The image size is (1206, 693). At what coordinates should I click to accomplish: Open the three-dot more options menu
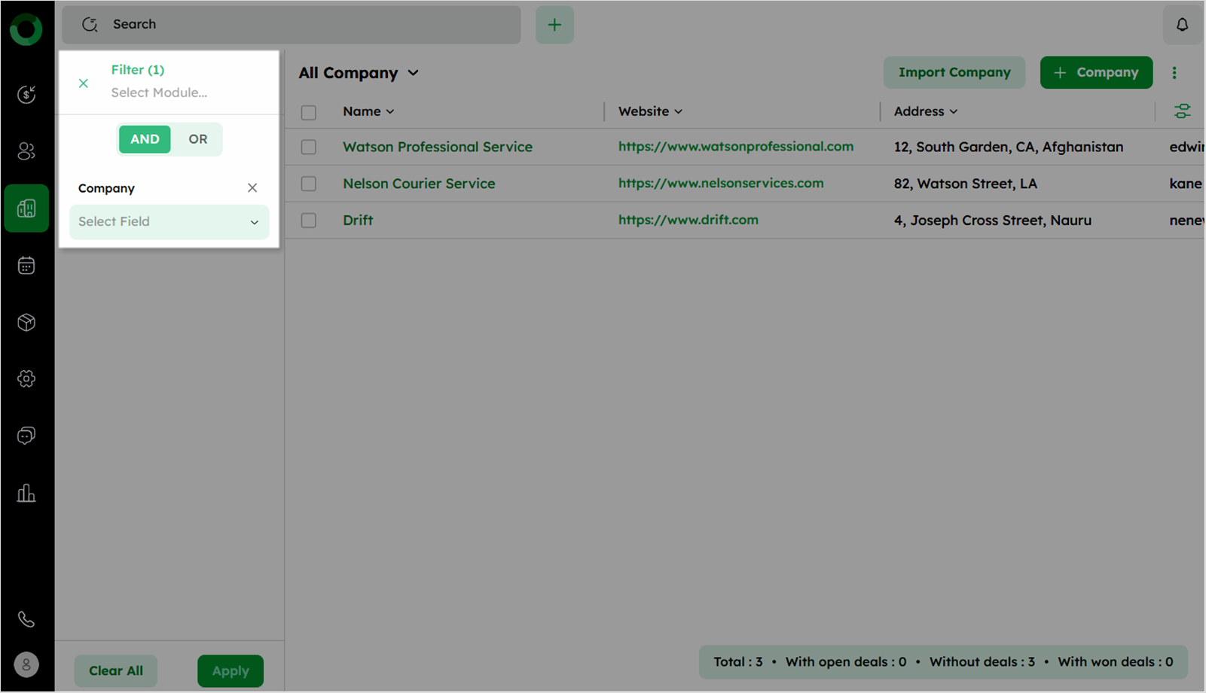(x=1174, y=73)
